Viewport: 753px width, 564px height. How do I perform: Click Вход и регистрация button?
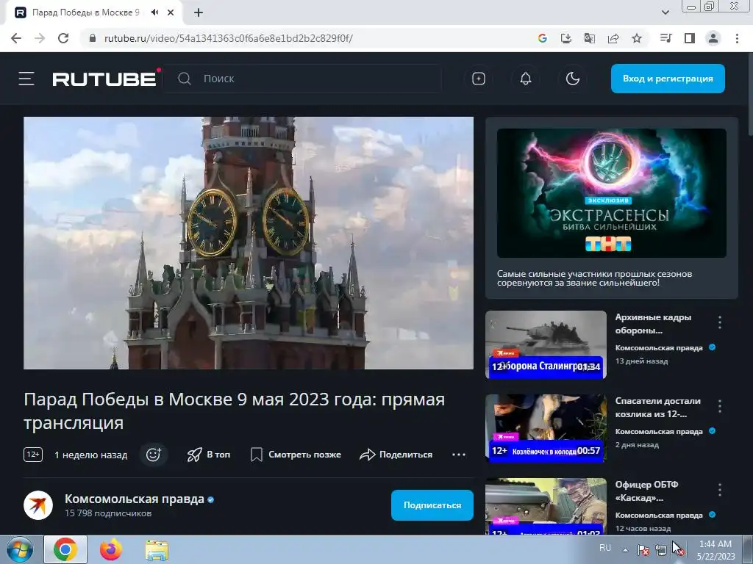[x=668, y=79]
